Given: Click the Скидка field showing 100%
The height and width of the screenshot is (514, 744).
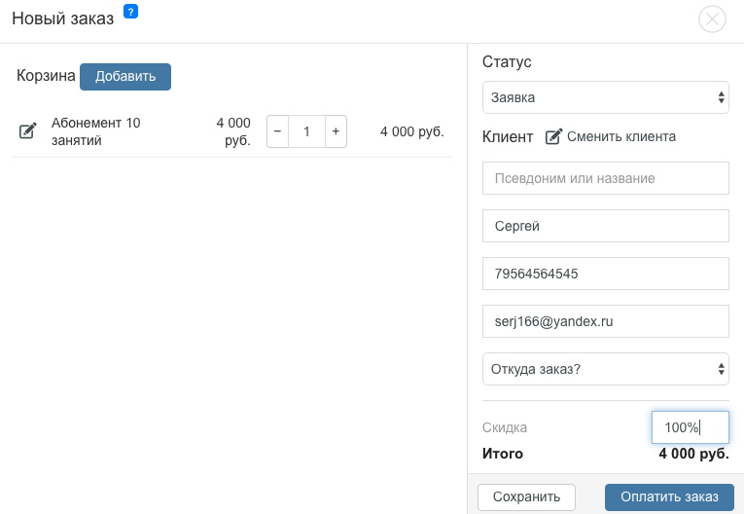Looking at the screenshot, I should 690,427.
